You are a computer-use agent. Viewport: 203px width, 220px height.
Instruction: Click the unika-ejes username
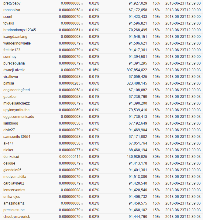[x=12, y=197]
